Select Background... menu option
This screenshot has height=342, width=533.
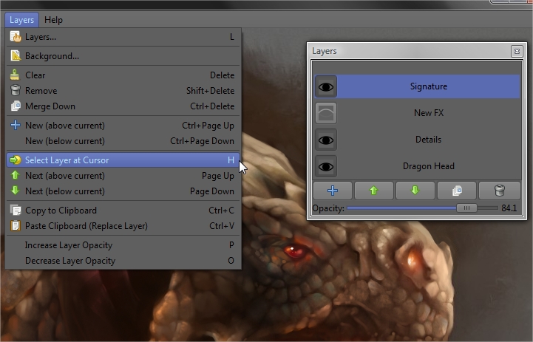pos(52,56)
